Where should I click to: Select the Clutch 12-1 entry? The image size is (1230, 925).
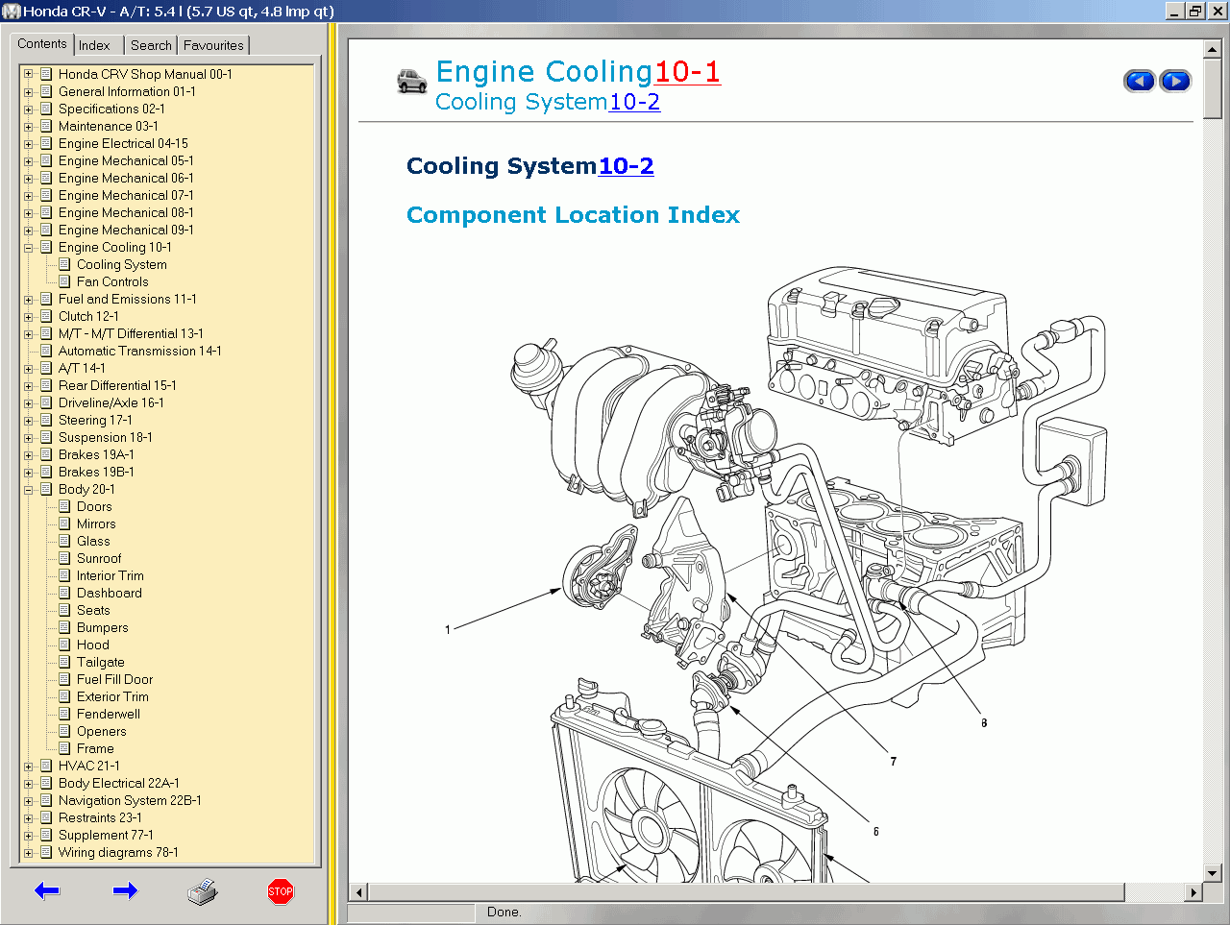click(88, 316)
